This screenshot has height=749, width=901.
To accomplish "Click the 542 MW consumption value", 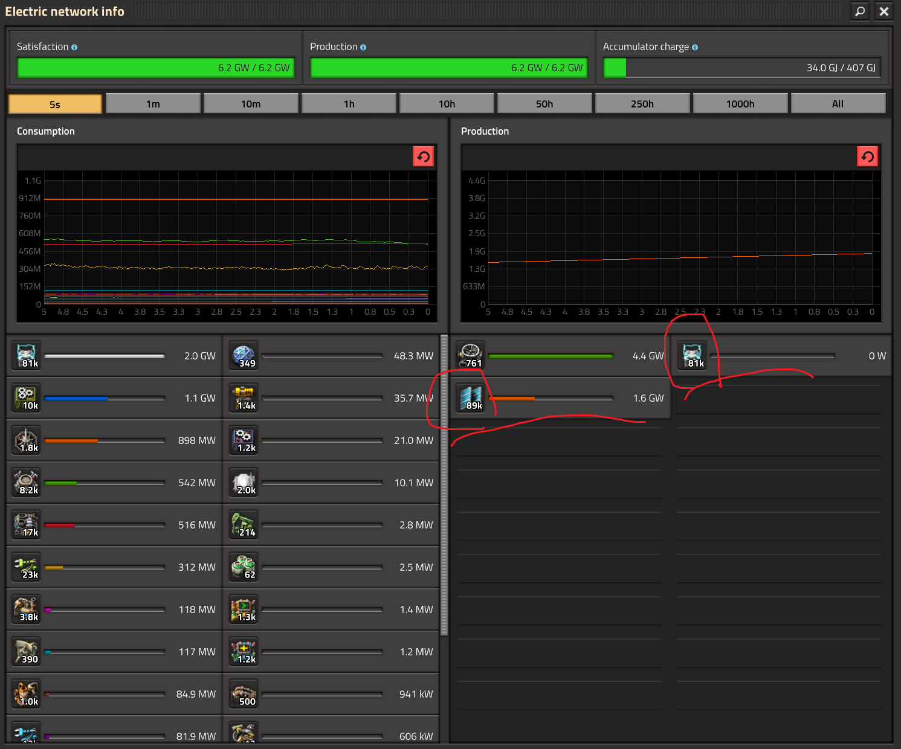I will tap(197, 483).
